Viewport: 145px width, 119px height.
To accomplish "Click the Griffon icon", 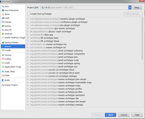I will click(x=3, y=59).
